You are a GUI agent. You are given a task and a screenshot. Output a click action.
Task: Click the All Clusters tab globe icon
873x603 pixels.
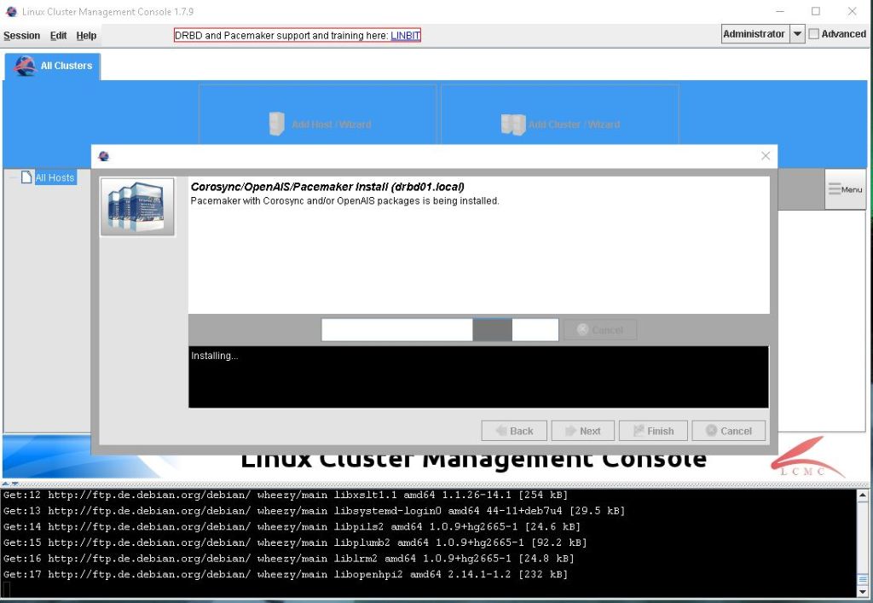click(25, 66)
